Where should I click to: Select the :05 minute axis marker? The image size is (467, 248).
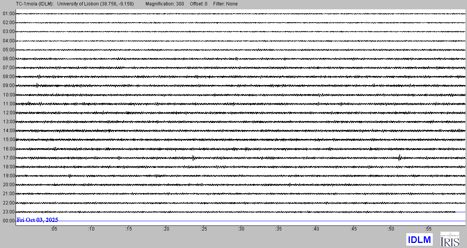[53, 229]
